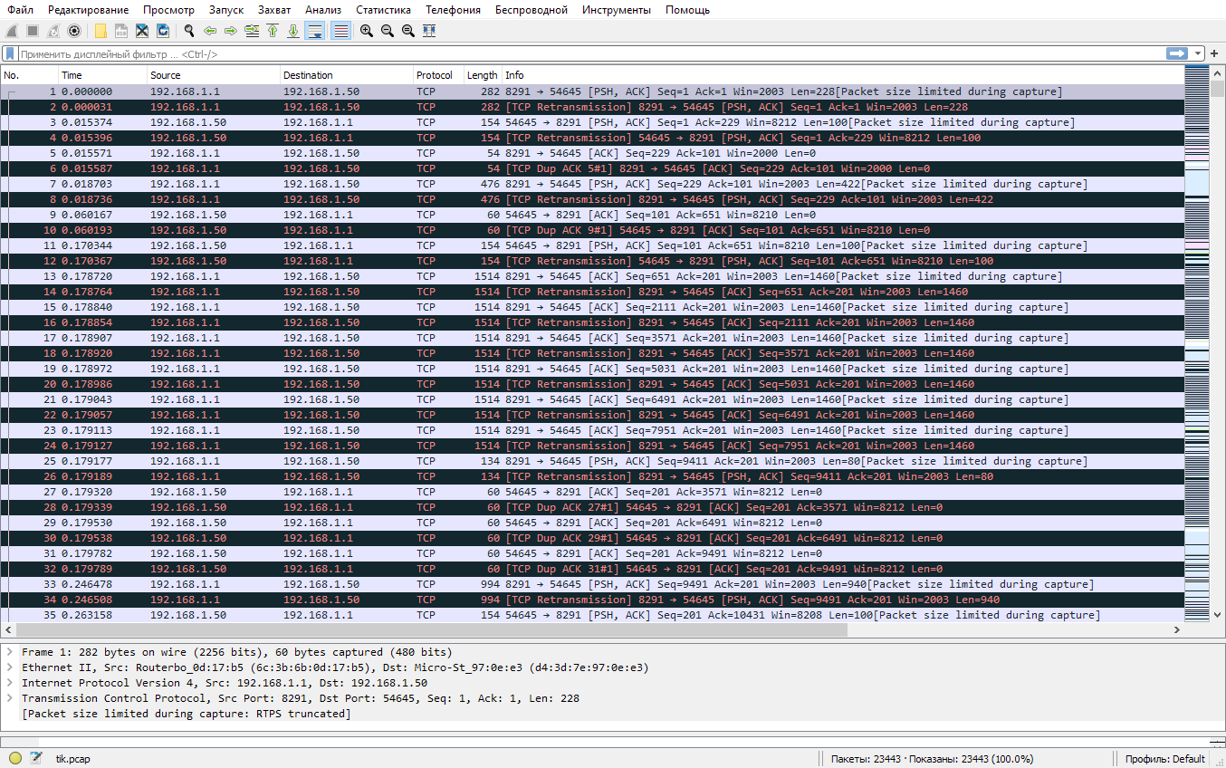Open the Анализ menu
Screen dimensions: 1226x768
(323, 10)
